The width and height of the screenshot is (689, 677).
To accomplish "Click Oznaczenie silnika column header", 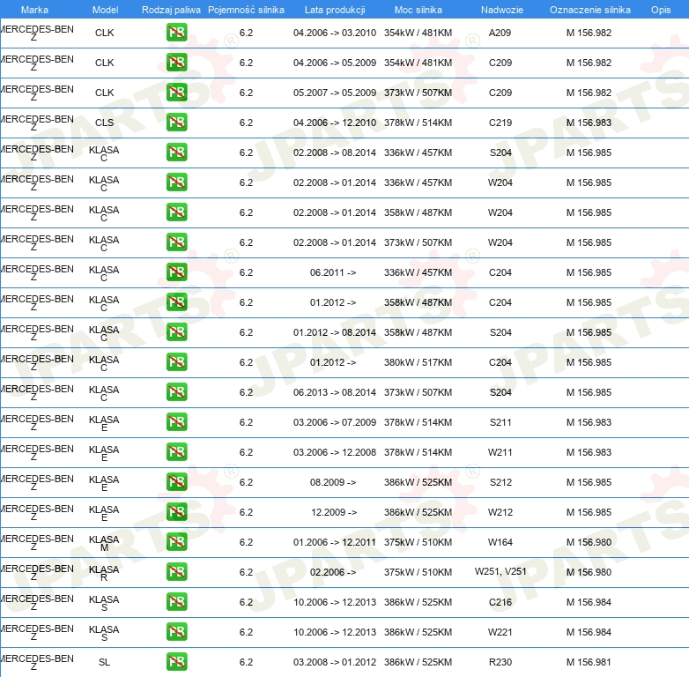I will [x=590, y=10].
